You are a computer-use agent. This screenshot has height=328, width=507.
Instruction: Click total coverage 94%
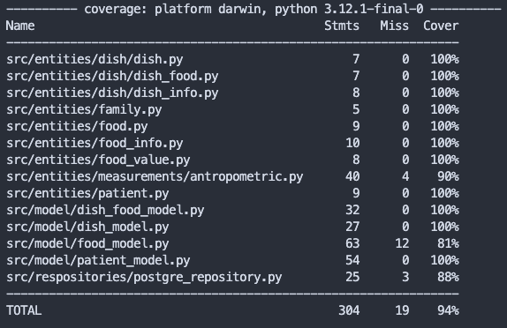point(448,310)
